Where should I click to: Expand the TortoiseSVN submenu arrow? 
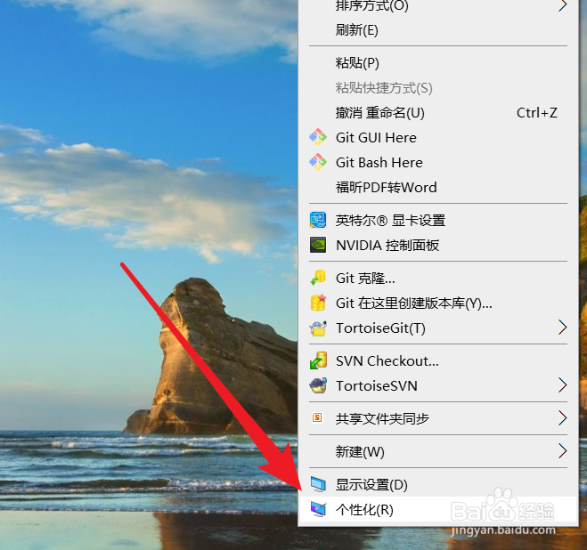tap(562, 385)
